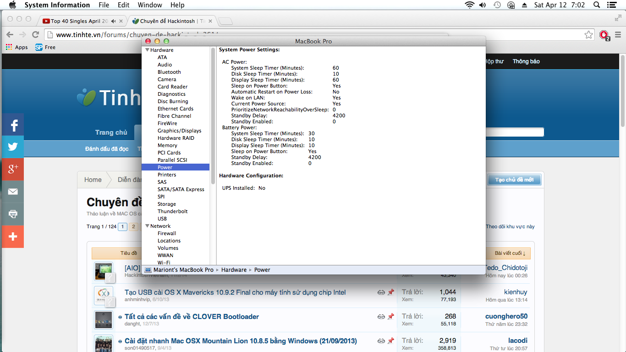Open the Apple menu
This screenshot has width=626, height=352.
click(12, 5)
